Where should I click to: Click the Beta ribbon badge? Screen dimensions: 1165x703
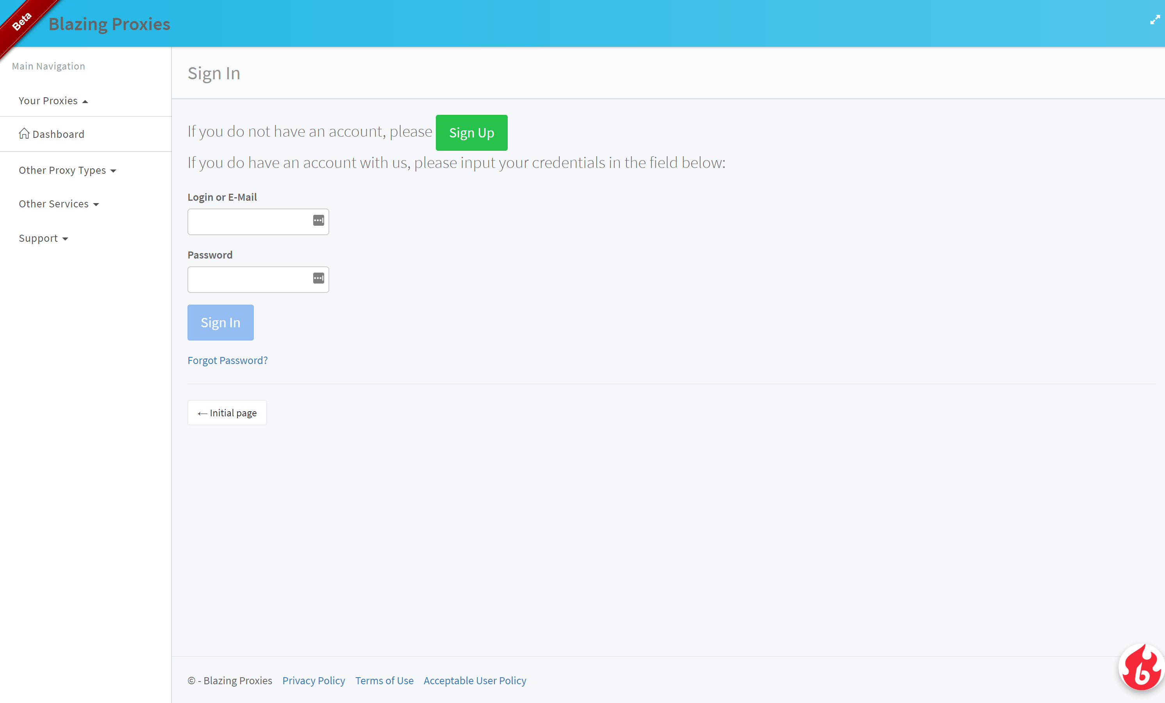[x=21, y=21]
